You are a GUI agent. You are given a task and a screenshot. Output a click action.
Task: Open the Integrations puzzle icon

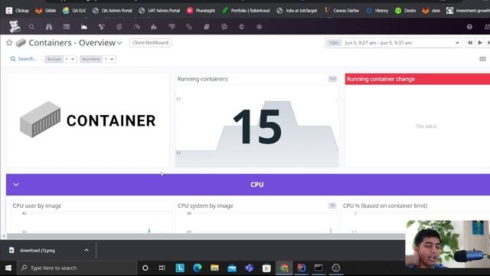pyautogui.click(x=154, y=27)
